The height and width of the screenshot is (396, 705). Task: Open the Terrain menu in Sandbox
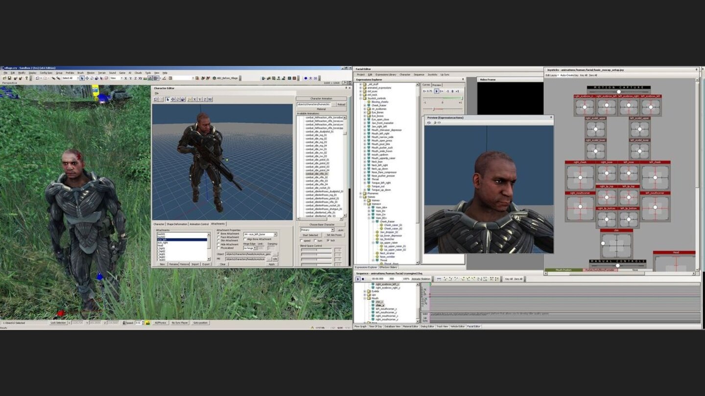pos(102,73)
